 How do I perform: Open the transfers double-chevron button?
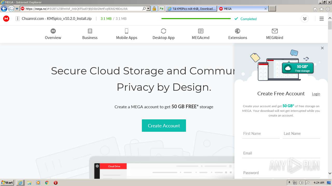(x=305, y=19)
